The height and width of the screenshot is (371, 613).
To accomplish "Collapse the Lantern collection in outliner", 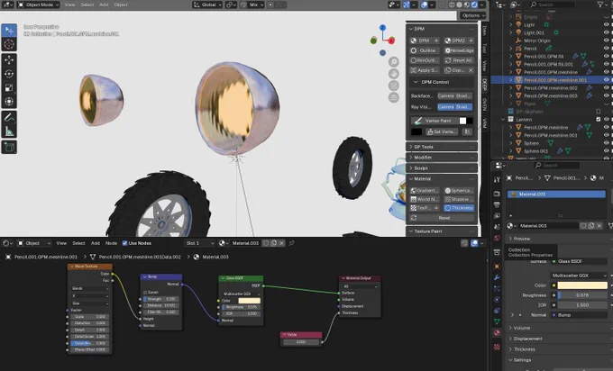I will pos(503,119).
